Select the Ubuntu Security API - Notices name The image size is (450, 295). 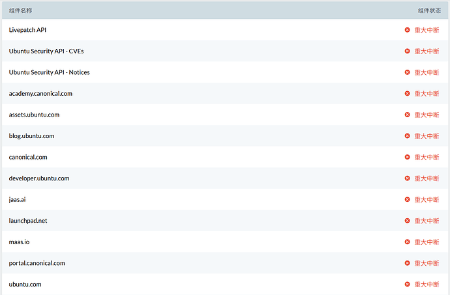(x=49, y=72)
